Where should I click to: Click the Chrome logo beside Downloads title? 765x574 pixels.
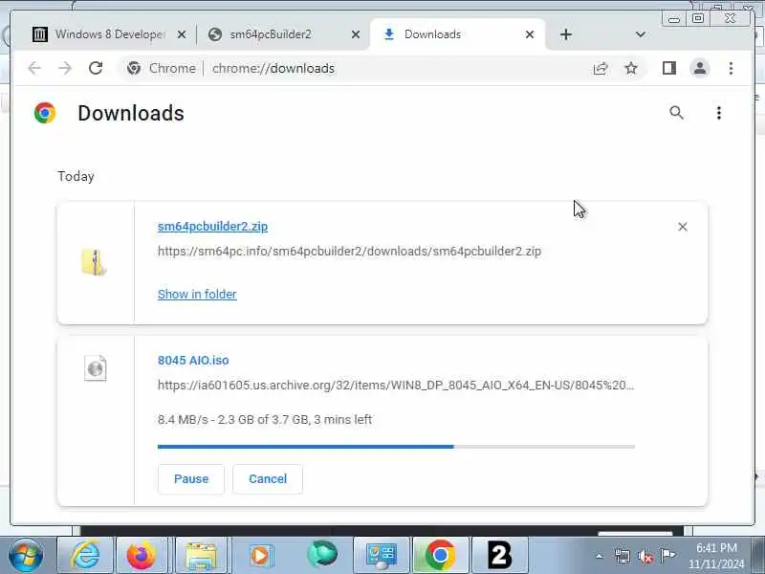45,113
